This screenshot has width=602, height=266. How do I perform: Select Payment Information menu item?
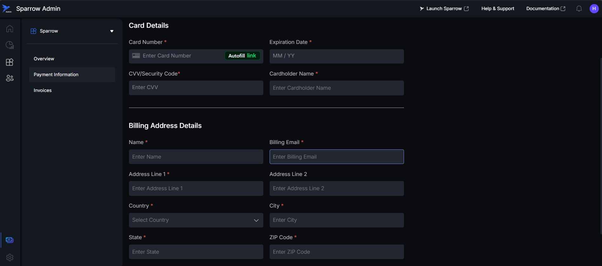56,75
